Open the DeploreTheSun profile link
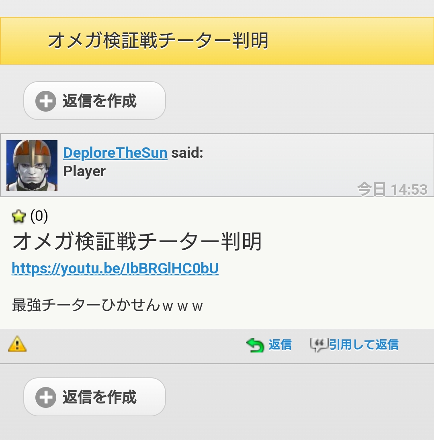 [x=115, y=153]
